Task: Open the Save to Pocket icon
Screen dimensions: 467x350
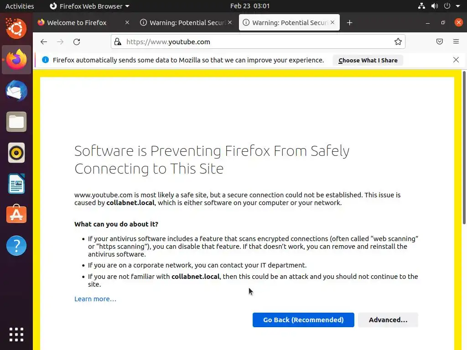Action: click(440, 42)
